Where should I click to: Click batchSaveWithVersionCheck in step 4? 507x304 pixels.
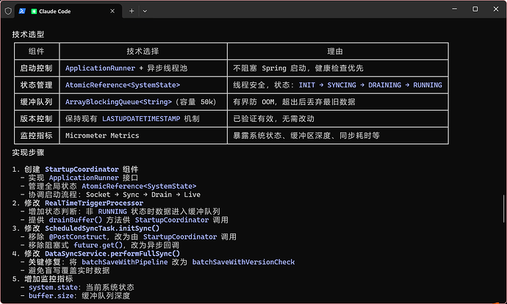point(243,262)
